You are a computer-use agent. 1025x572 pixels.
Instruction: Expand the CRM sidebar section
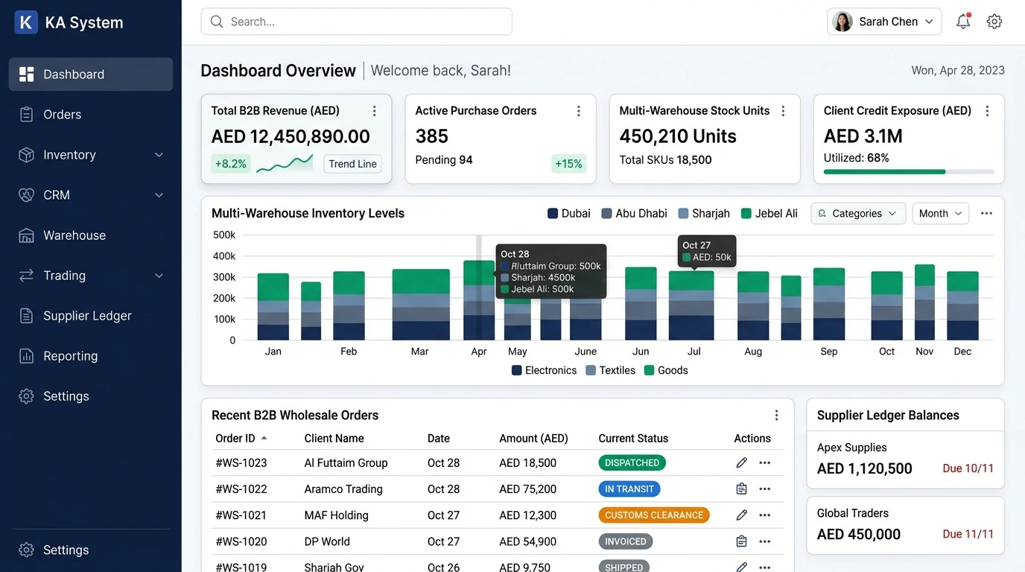pos(91,195)
